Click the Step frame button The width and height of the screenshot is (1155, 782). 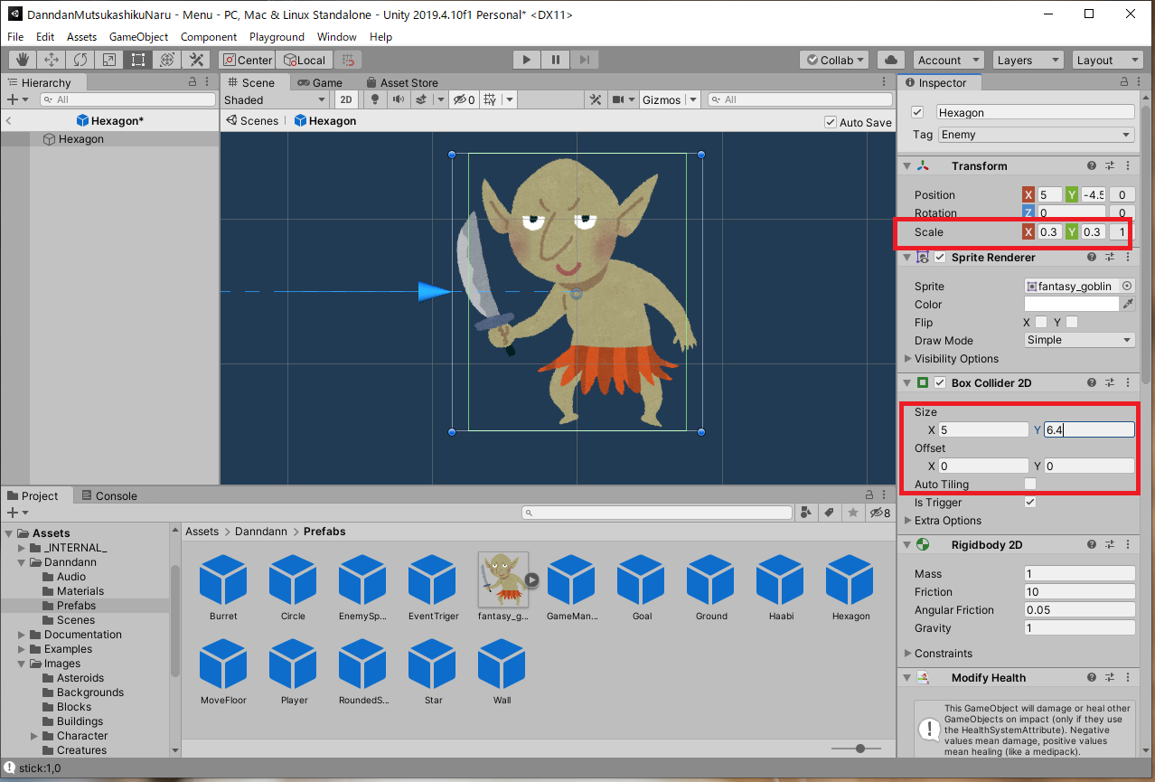584,60
